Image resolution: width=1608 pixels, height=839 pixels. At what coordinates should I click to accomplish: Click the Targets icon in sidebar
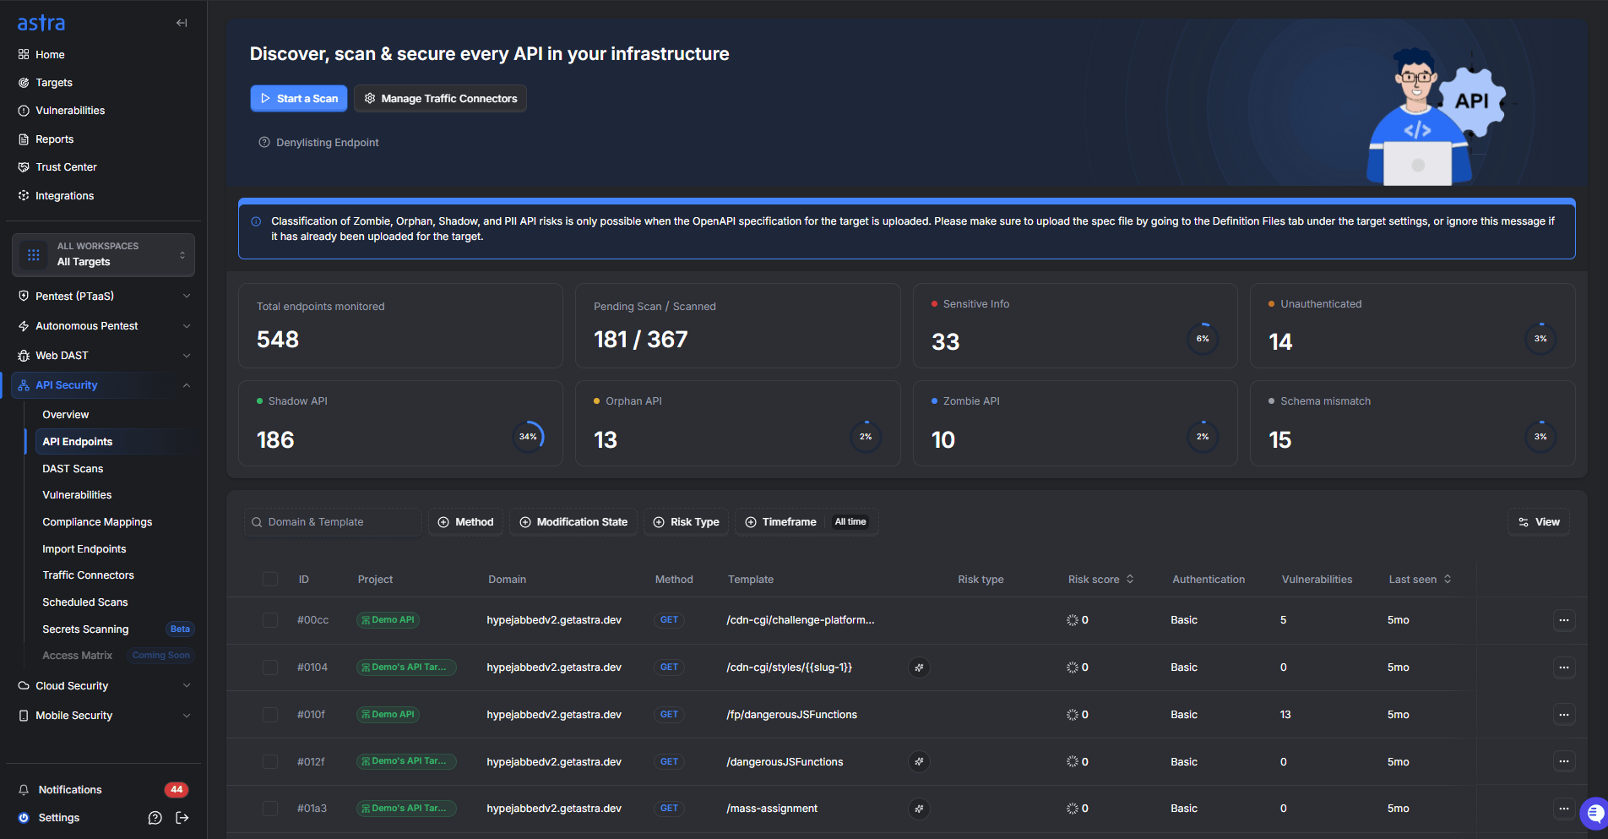pos(24,83)
